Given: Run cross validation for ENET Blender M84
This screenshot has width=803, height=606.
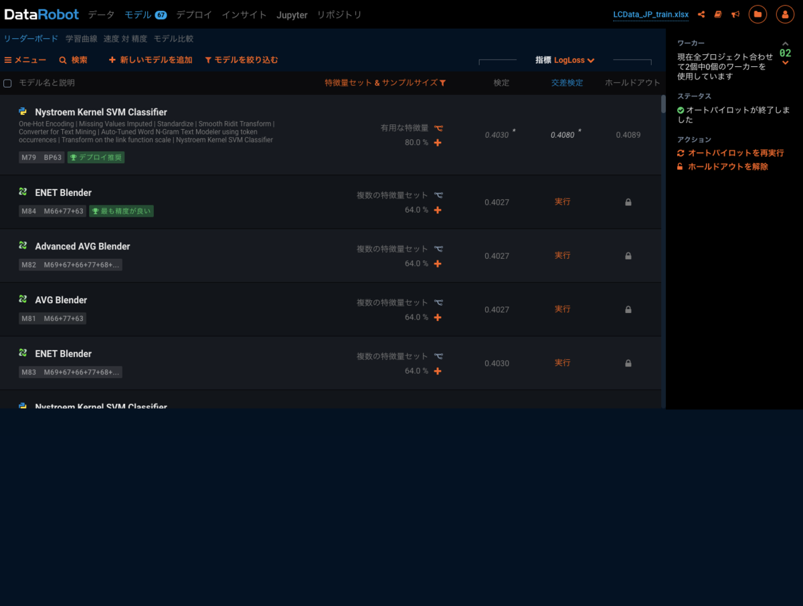Looking at the screenshot, I should (x=563, y=202).
